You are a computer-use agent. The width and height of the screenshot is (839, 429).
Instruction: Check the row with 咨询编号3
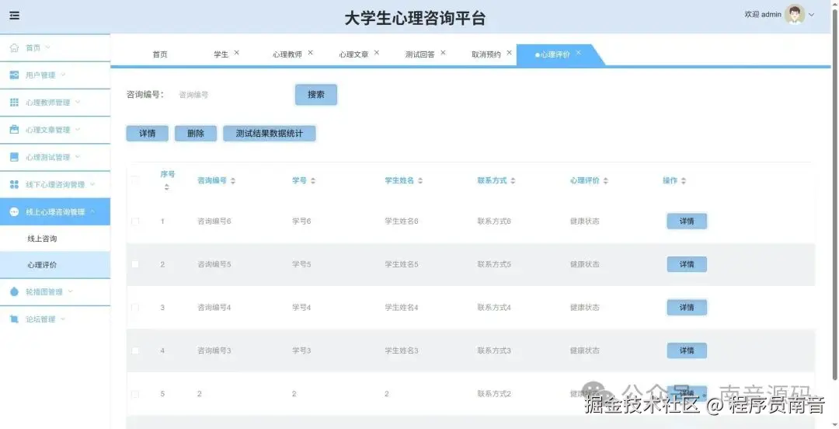coord(135,351)
